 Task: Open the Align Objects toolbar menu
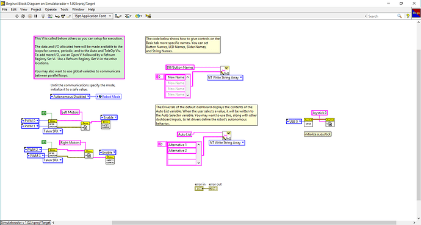(118, 16)
